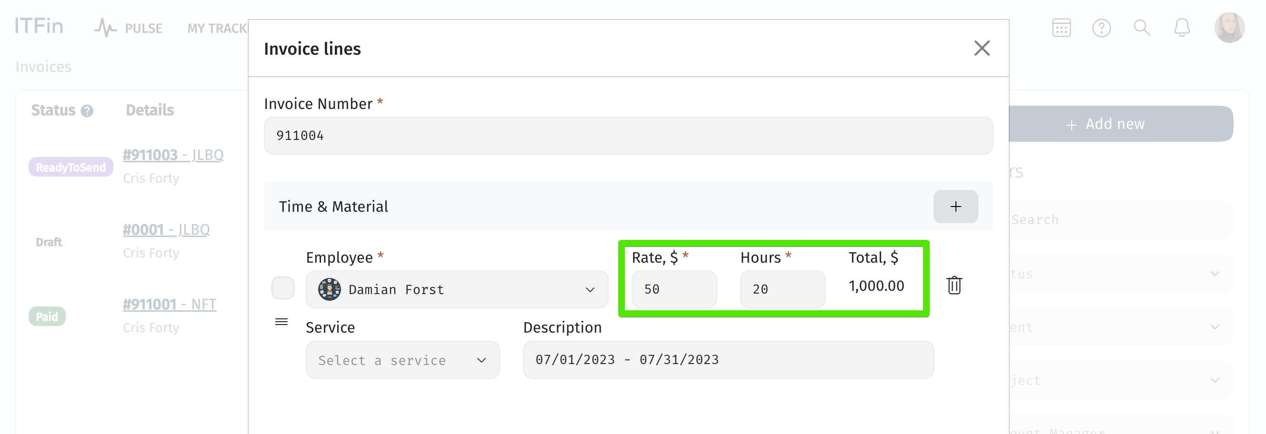Viewport: 1266px width, 434px height.
Task: Click the Search filter field
Action: [x=1121, y=220]
